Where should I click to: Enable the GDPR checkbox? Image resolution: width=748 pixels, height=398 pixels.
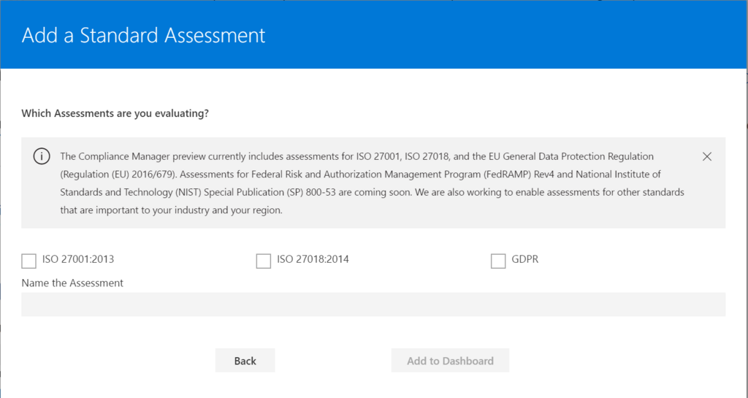(x=498, y=261)
